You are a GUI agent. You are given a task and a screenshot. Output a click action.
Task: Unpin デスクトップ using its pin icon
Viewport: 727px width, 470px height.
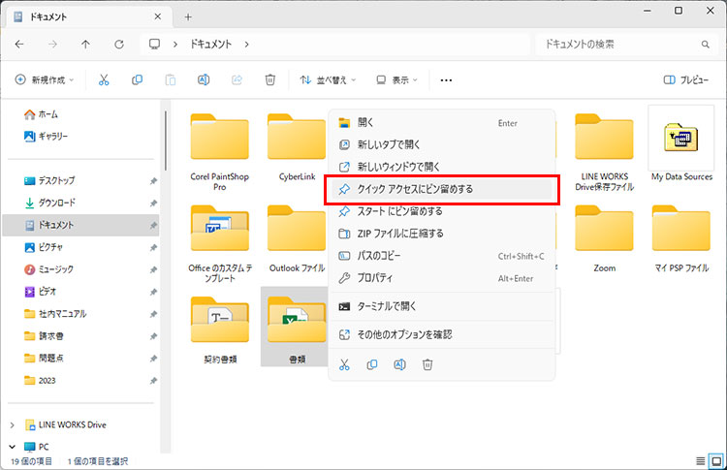coord(153,181)
